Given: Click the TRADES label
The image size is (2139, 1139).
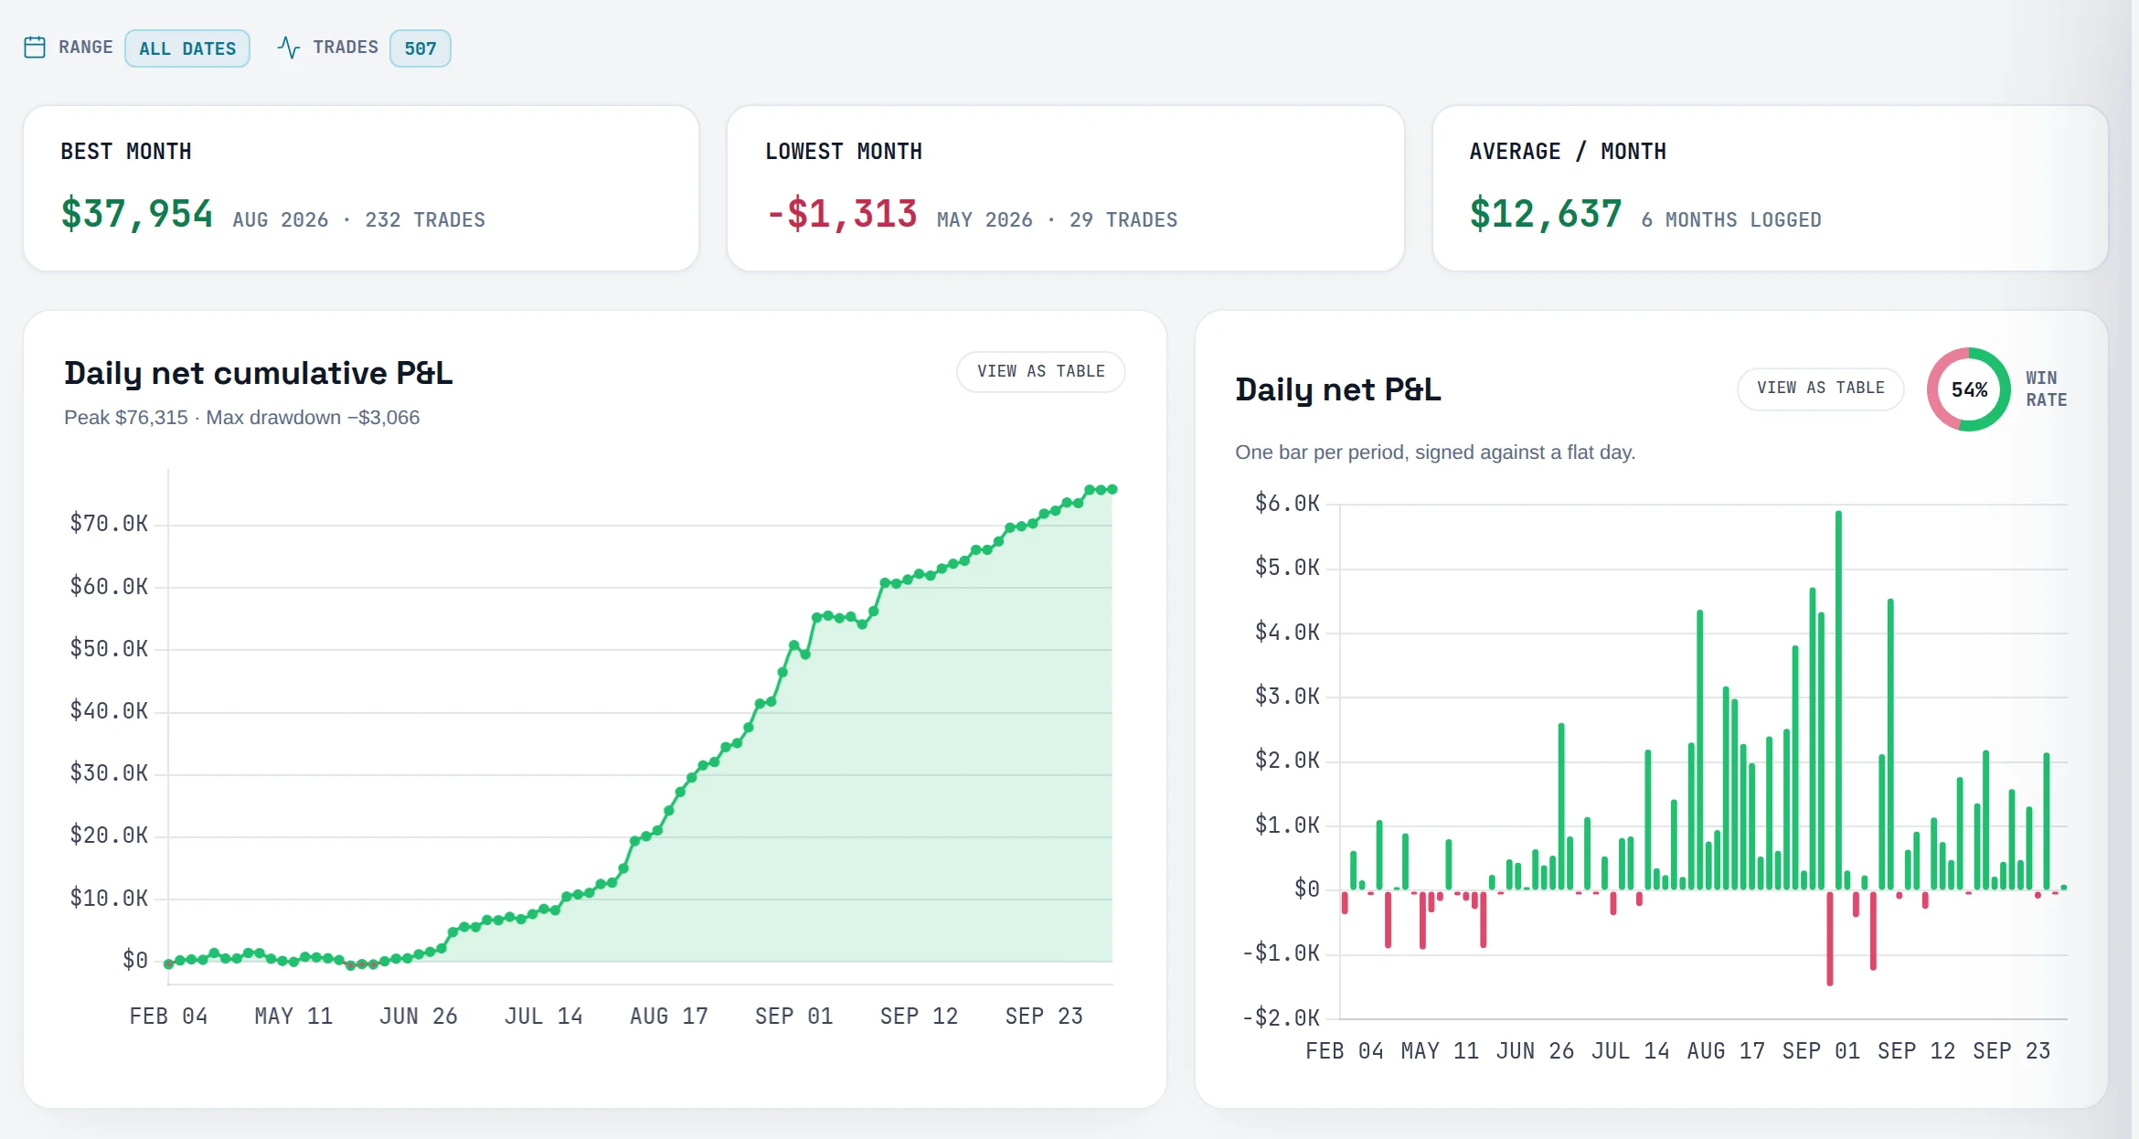Looking at the screenshot, I should 346,48.
